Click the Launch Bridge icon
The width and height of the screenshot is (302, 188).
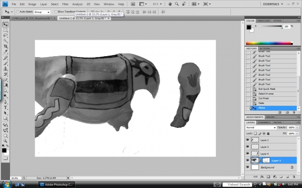[x=133, y=4]
